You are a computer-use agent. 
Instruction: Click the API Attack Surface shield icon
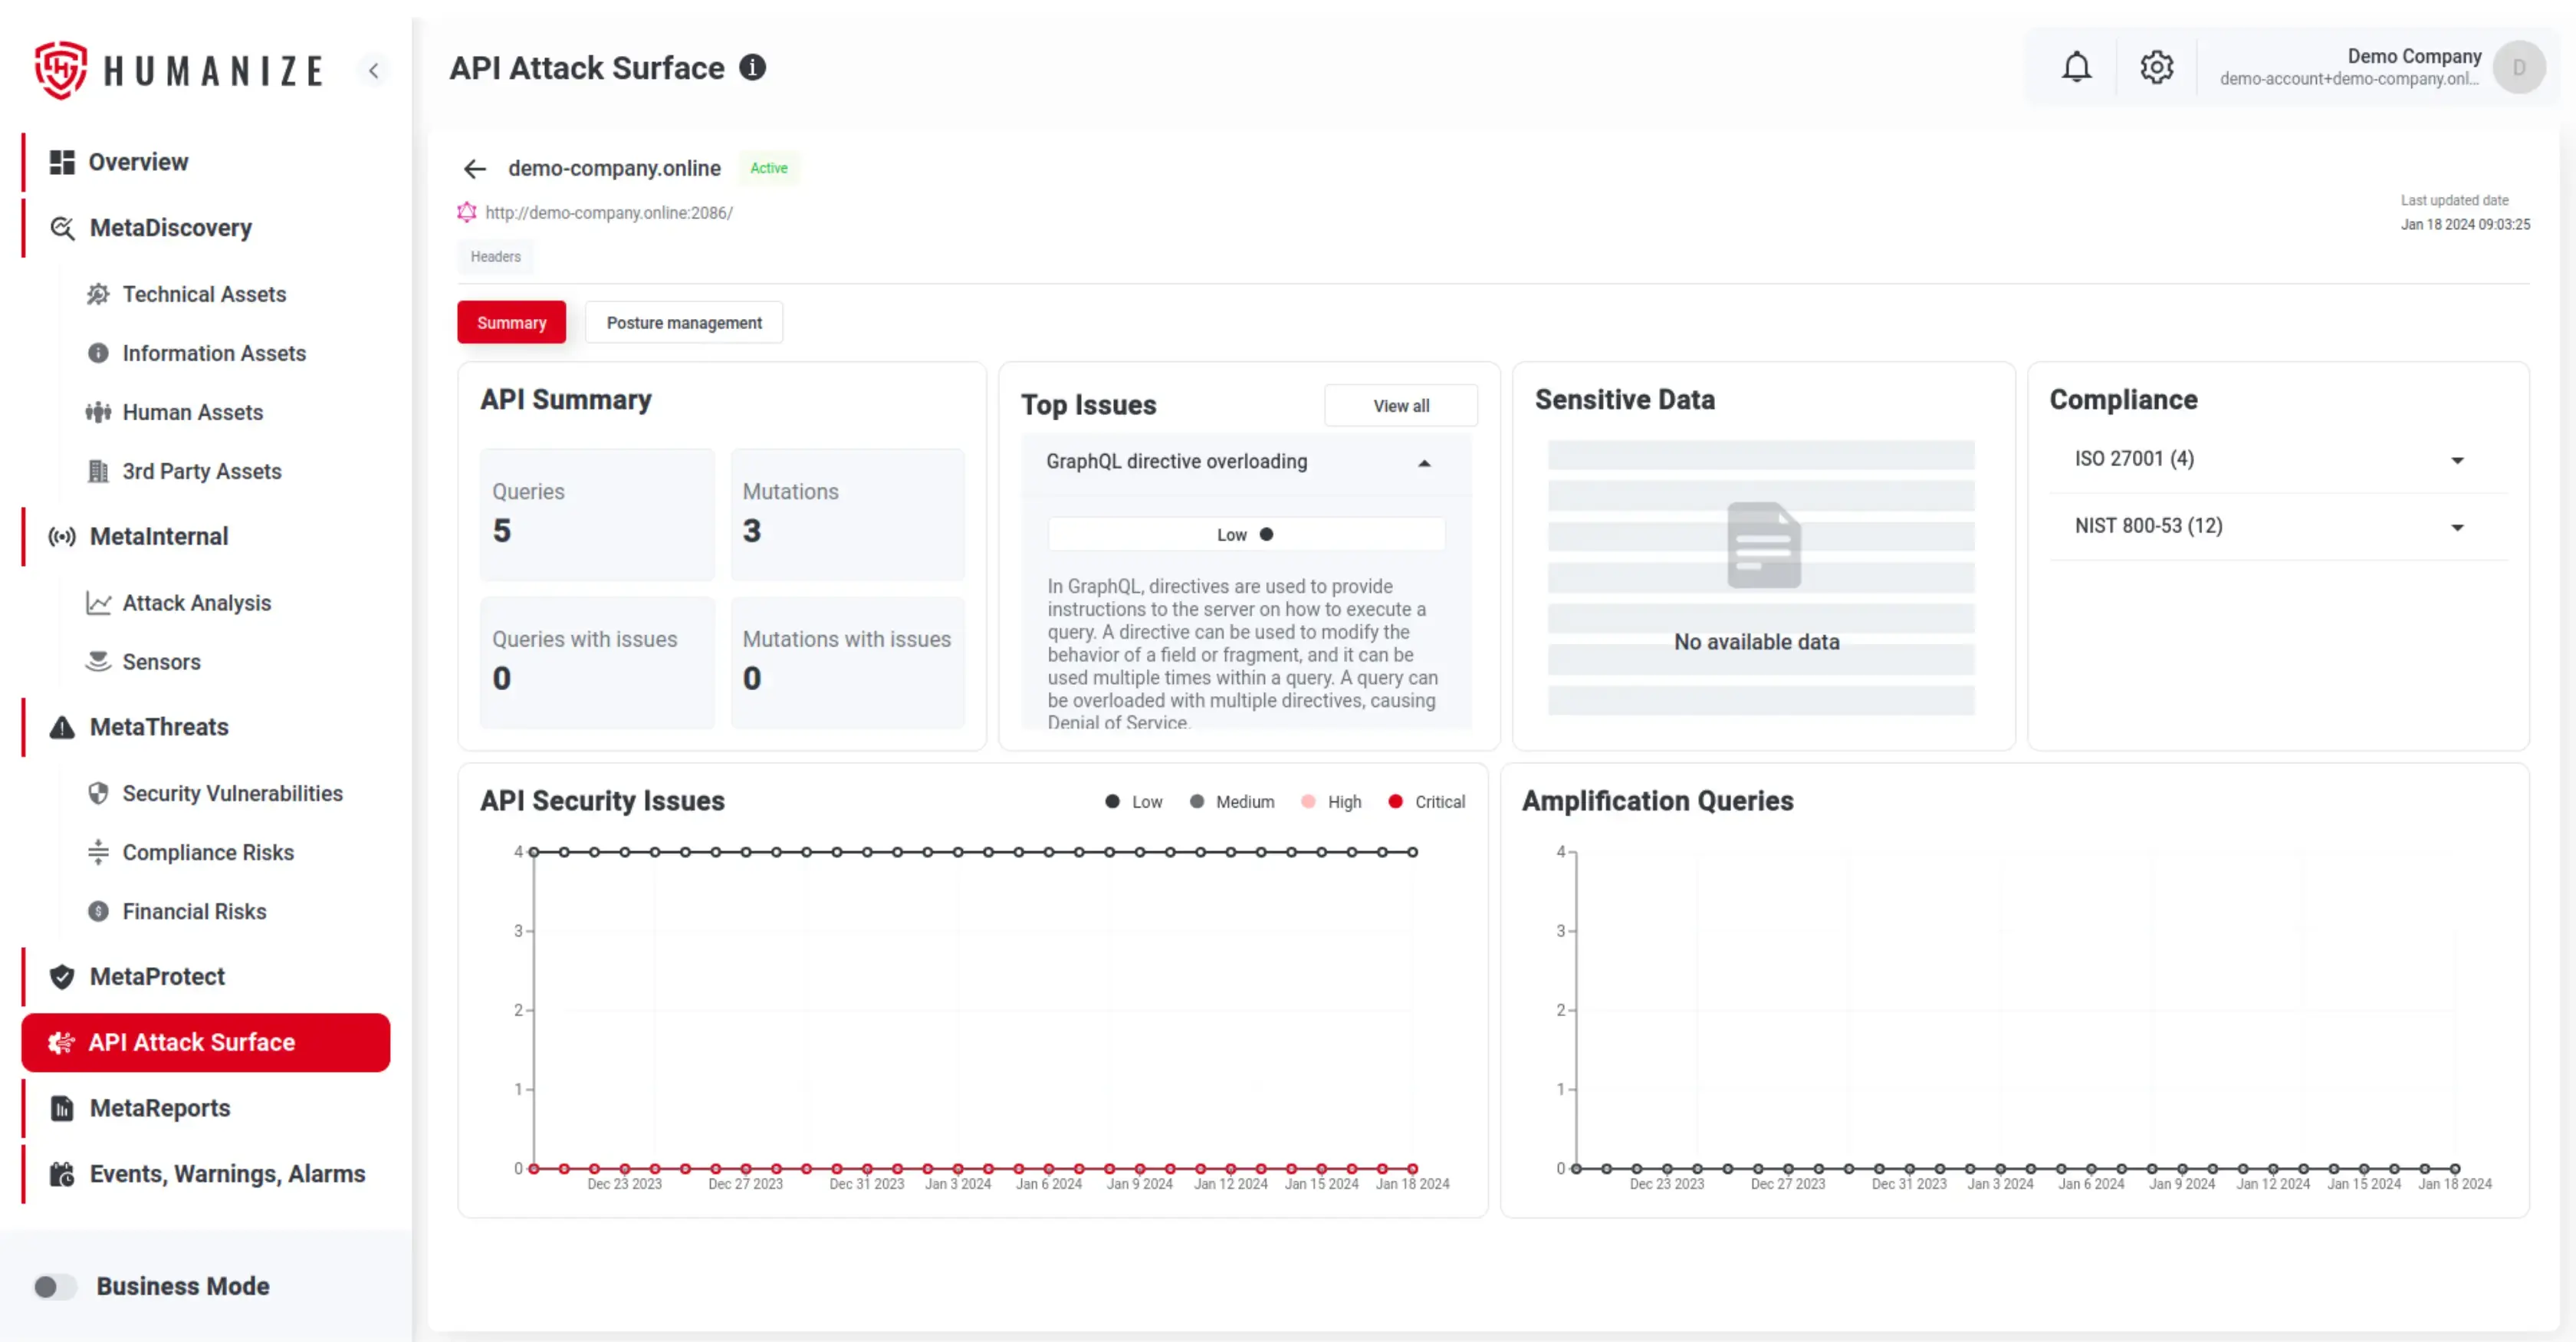tap(61, 1041)
